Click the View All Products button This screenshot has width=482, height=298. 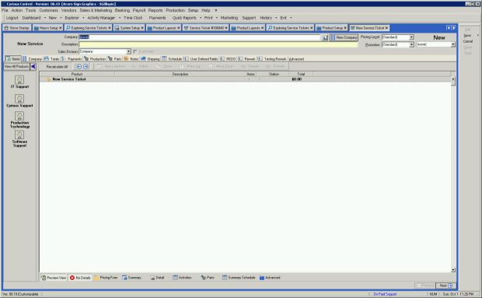(x=16, y=66)
